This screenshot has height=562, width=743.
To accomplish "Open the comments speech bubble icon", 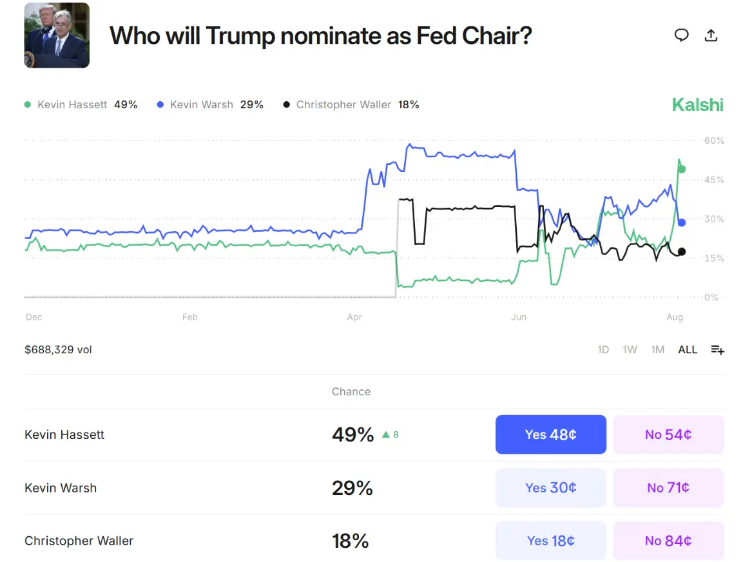I will 681,35.
